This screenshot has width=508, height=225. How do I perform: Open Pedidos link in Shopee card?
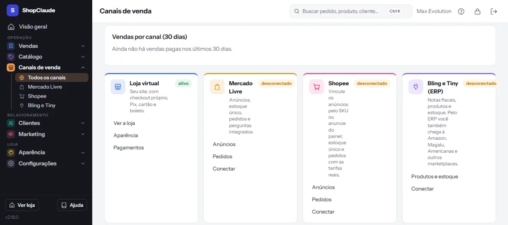click(322, 200)
